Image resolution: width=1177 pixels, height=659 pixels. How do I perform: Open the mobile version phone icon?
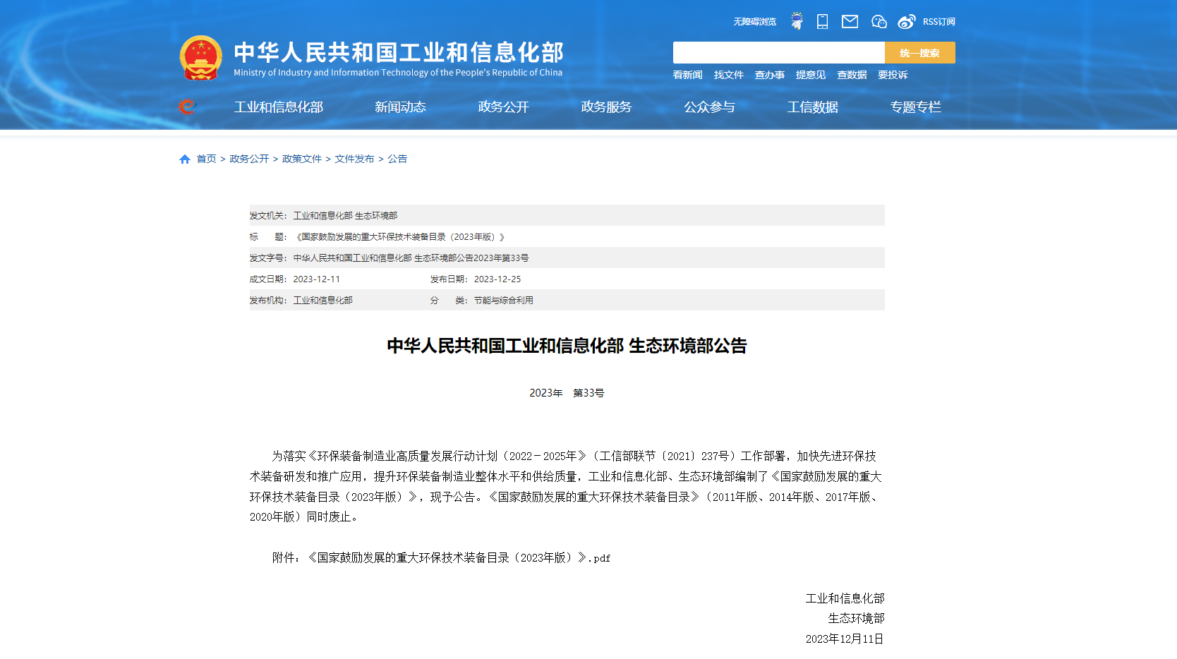pyautogui.click(x=822, y=22)
